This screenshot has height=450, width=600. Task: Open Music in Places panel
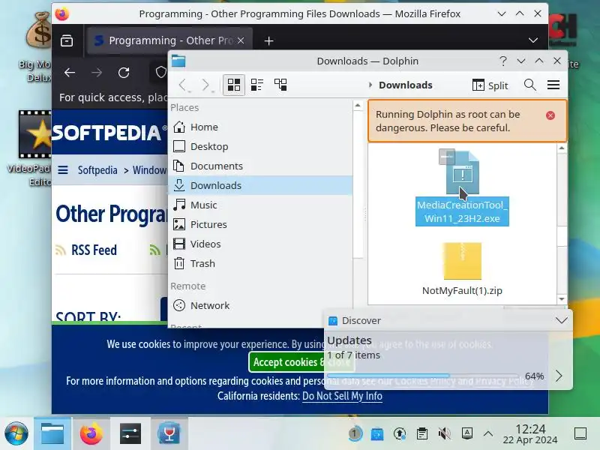tap(260, 205)
